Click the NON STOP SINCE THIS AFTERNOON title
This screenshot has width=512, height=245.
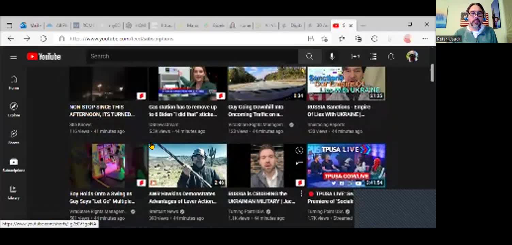[102, 111]
